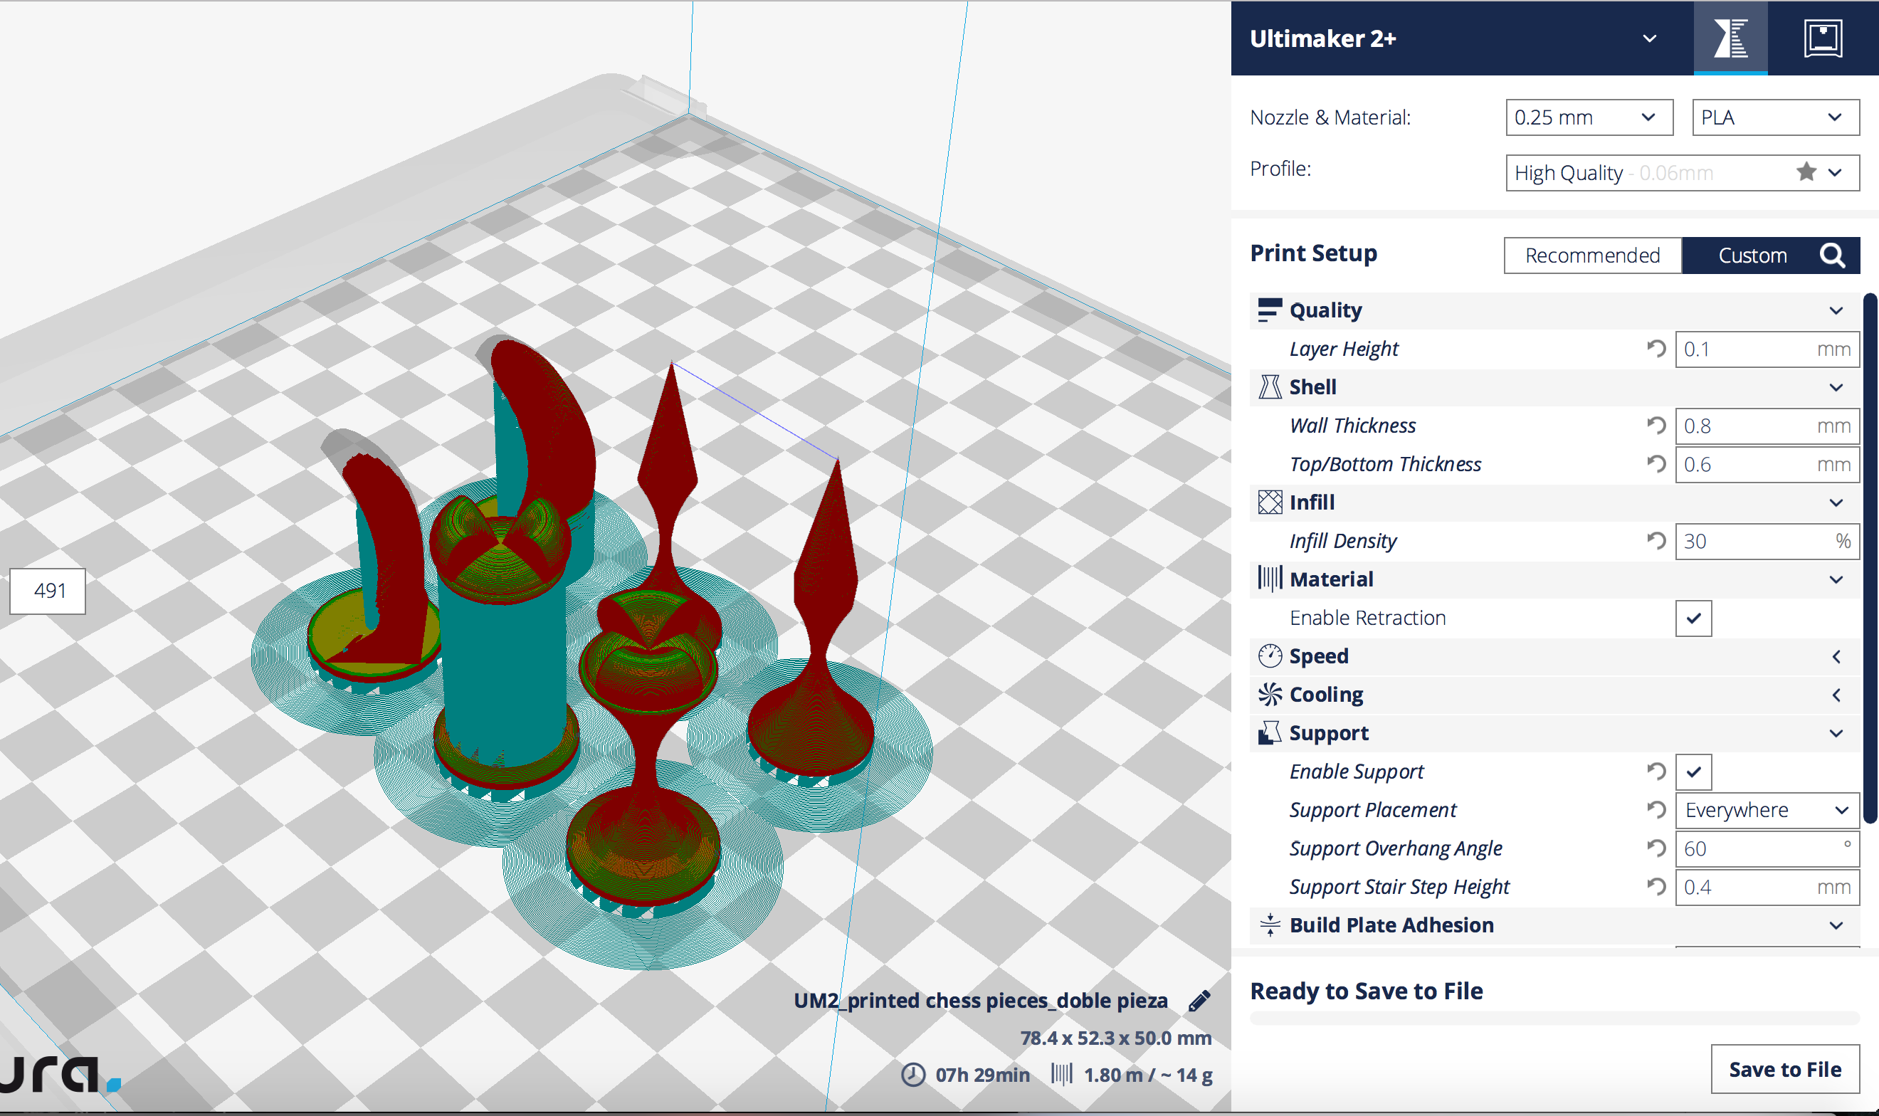Click the slicing progress bar
This screenshot has width=1879, height=1116.
pyautogui.click(x=1554, y=1018)
